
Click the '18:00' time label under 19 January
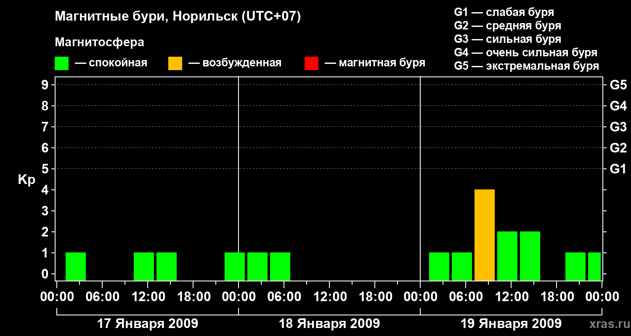[x=557, y=297]
